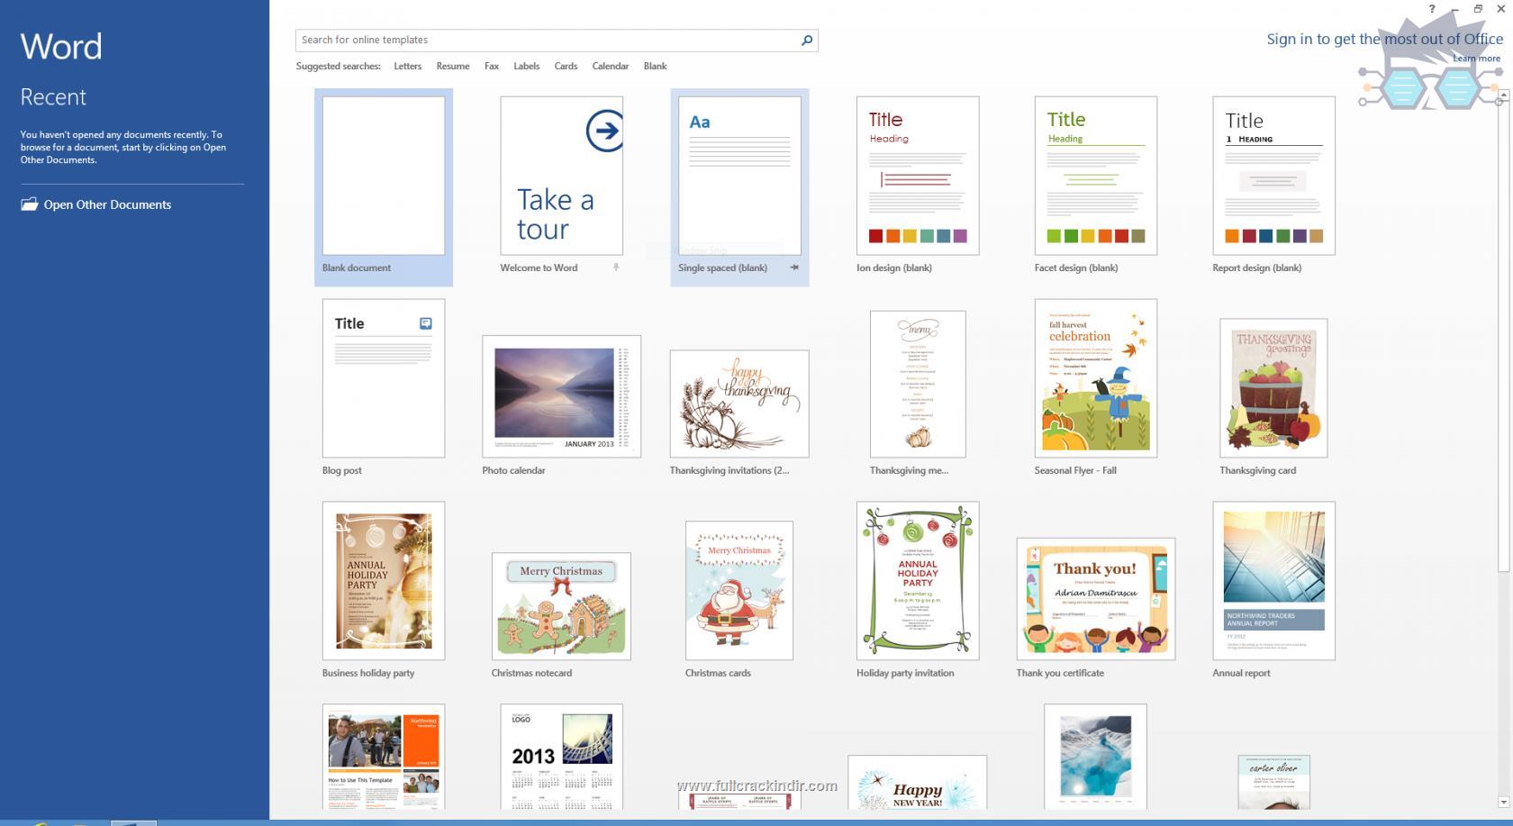1513x826 pixels.
Task: Pin the Welcome to Word template
Action: (616, 268)
